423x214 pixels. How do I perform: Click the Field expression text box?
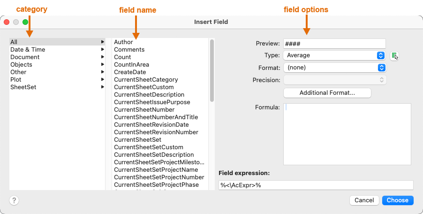[316, 185]
